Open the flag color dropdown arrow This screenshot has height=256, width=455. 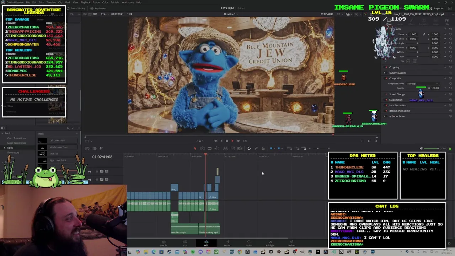click(x=274, y=149)
